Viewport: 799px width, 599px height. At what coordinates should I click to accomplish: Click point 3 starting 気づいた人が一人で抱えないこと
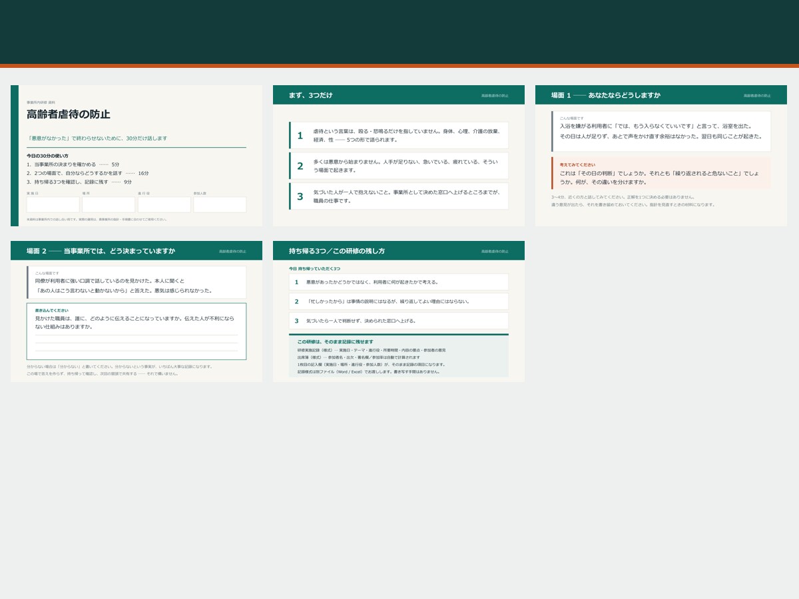399,196
